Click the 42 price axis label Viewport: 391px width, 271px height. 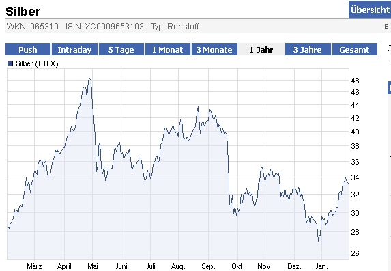[355, 118]
